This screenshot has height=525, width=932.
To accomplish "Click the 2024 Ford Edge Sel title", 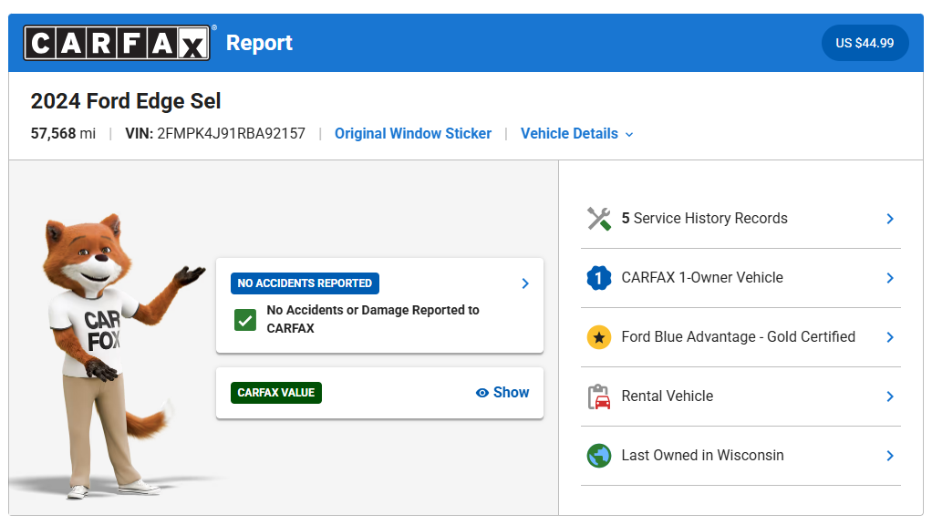I will [x=126, y=101].
